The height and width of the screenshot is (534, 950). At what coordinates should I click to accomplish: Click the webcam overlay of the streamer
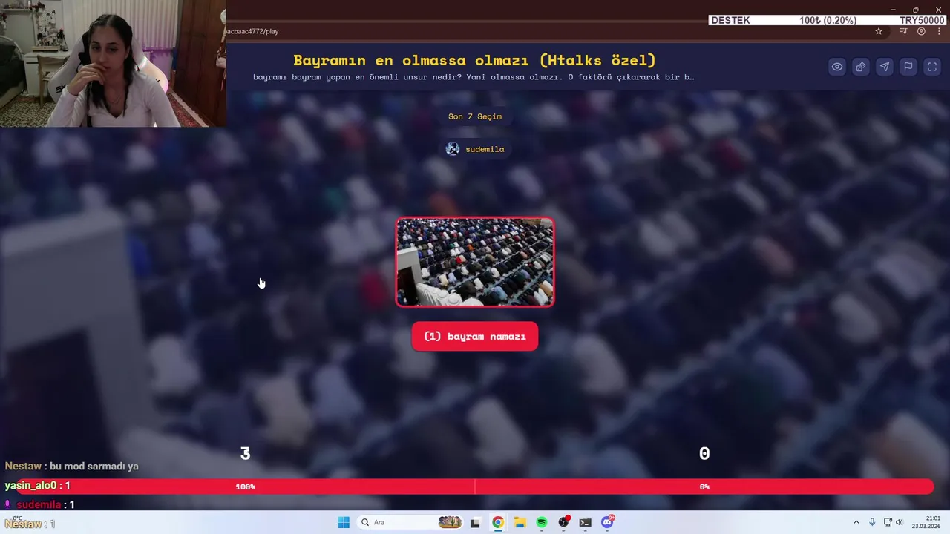pos(113,64)
